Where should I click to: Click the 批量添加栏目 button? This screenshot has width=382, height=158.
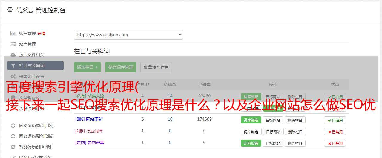(156, 67)
